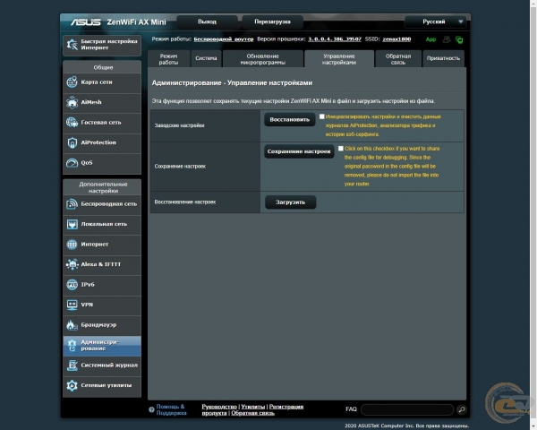
Task: Open QoS gauge icon
Action: pos(72,163)
